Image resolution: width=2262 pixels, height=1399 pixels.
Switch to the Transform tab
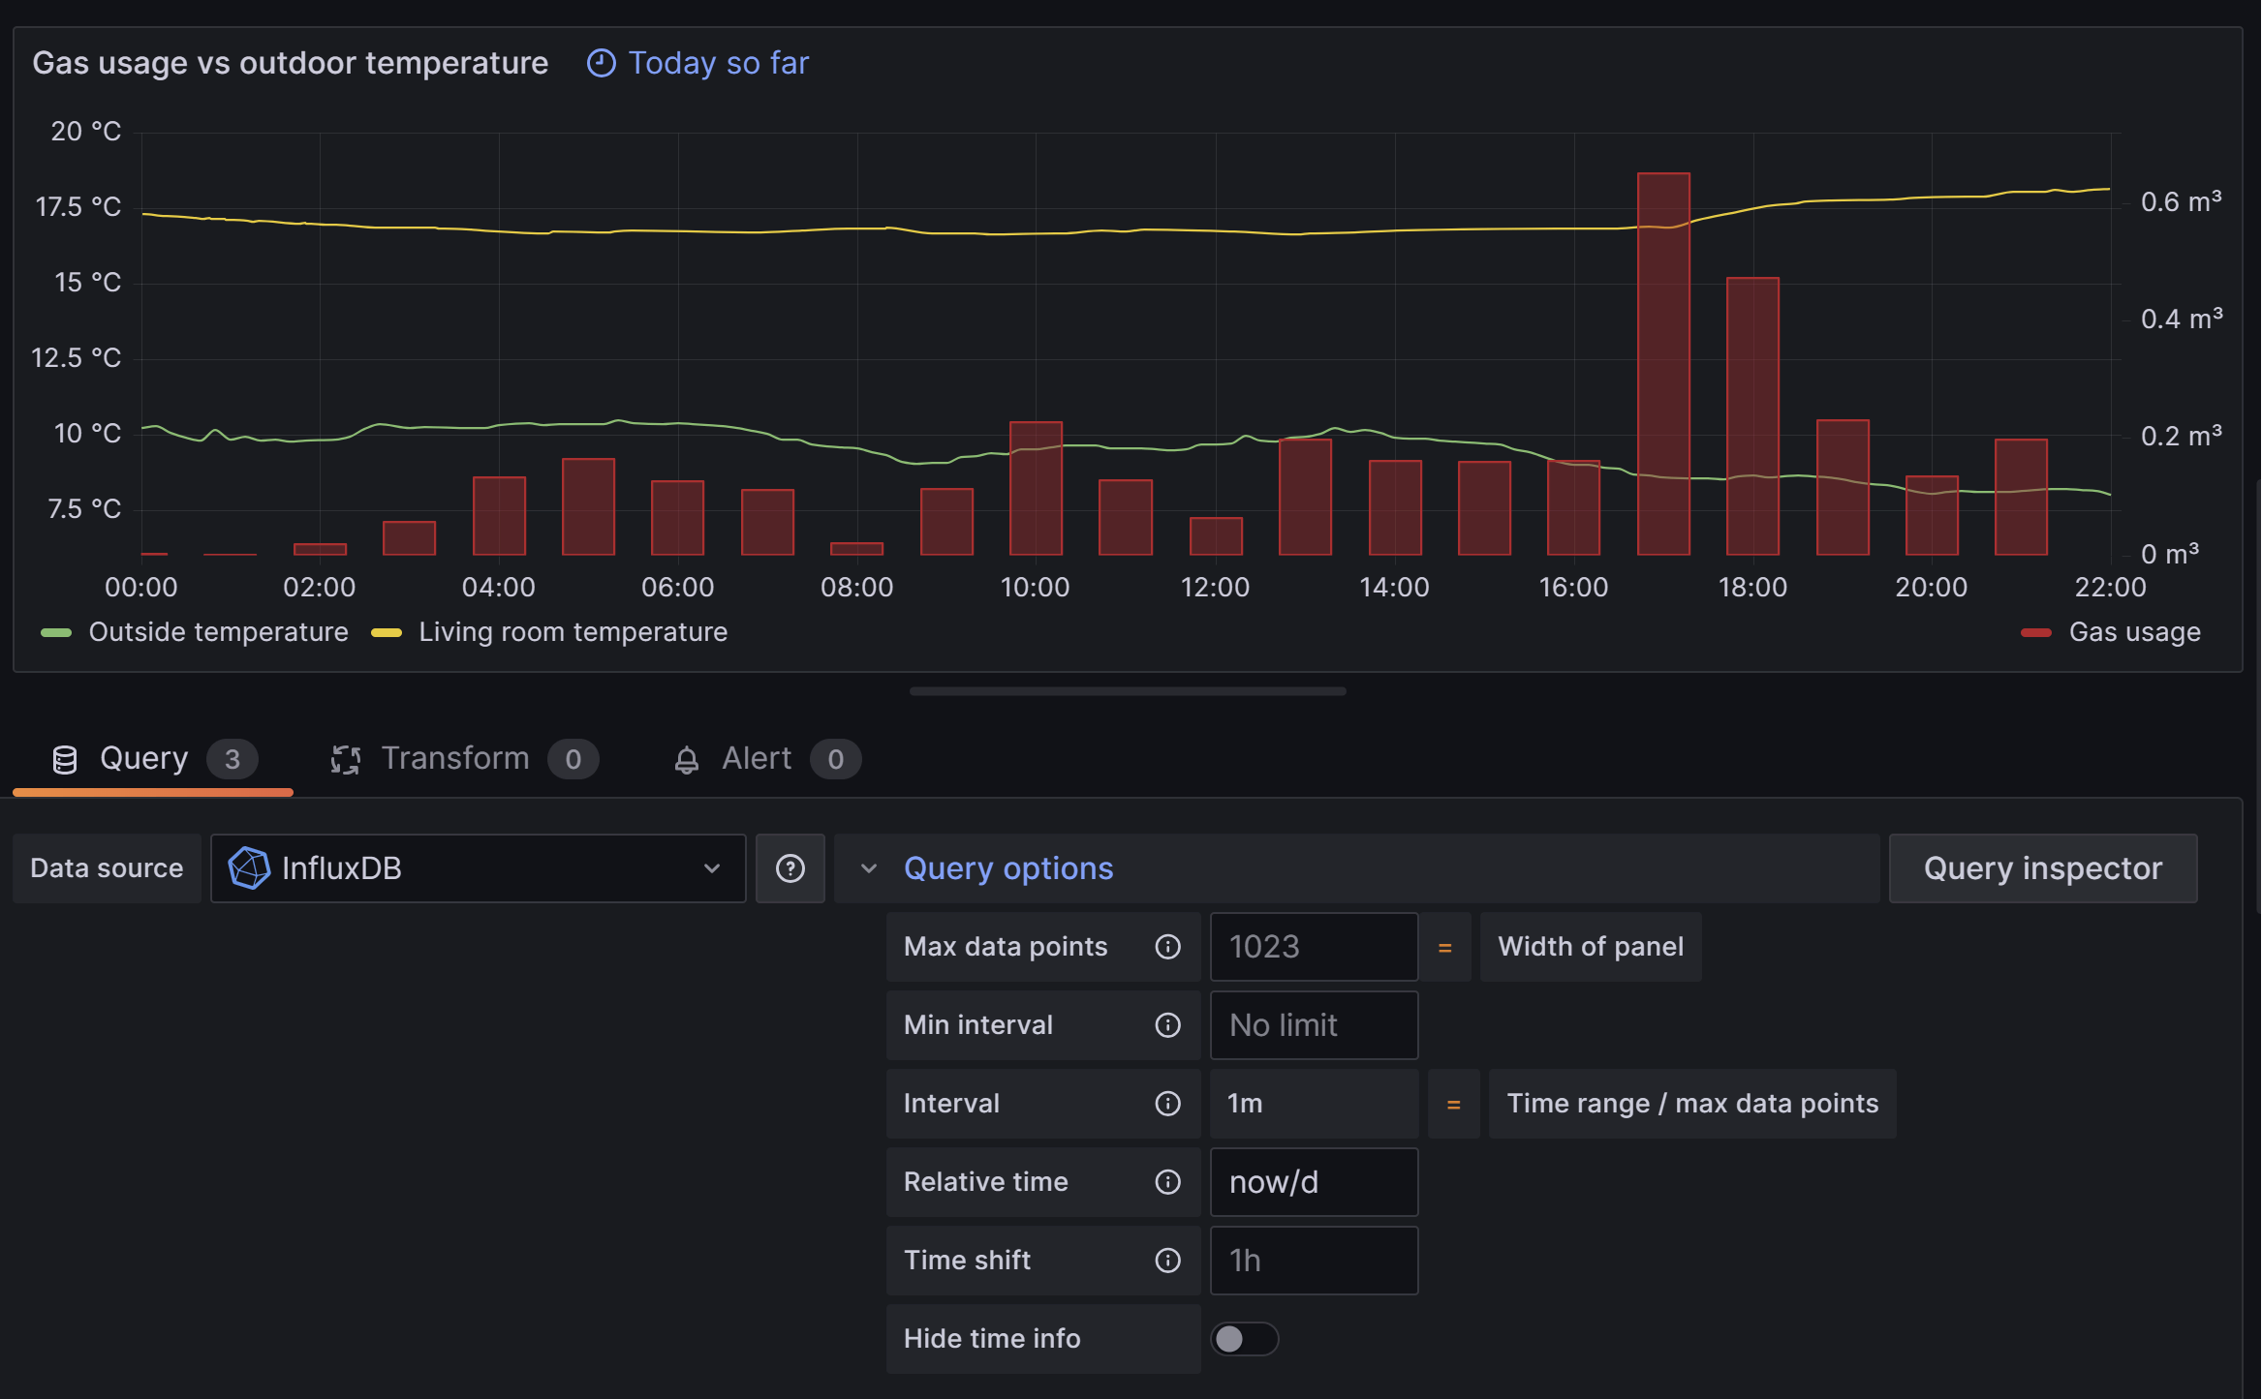pos(464,758)
